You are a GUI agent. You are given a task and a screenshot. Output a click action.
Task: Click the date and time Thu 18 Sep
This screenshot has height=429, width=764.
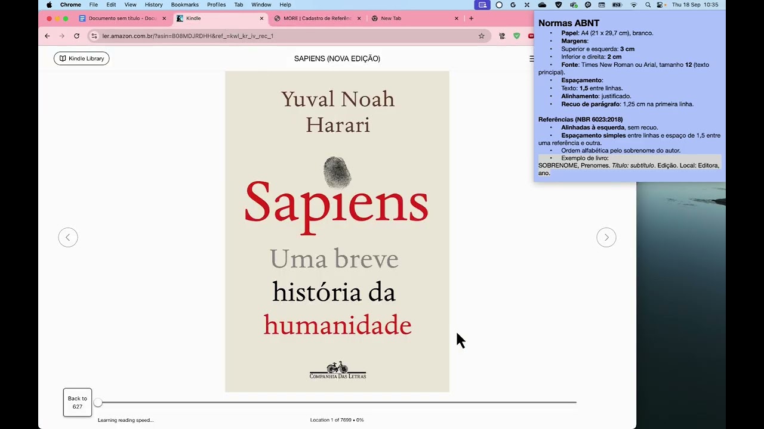coord(695,5)
